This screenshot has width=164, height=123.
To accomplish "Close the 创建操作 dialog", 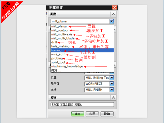I will point(115,7).
